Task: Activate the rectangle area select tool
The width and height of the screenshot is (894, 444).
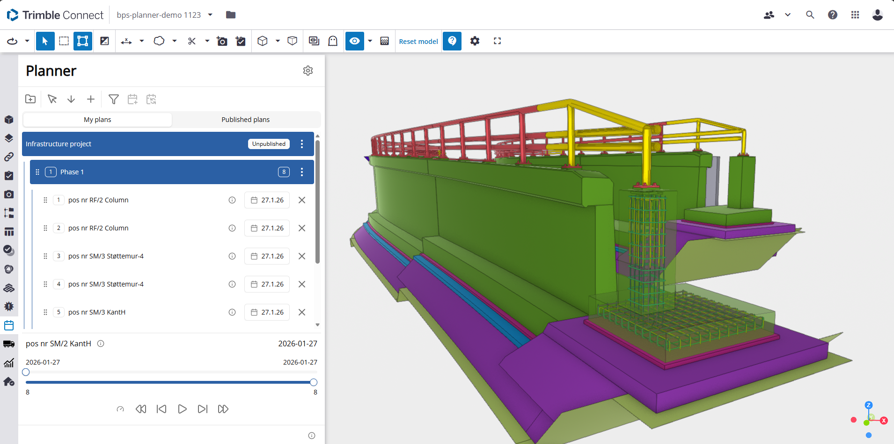Action: pos(64,41)
